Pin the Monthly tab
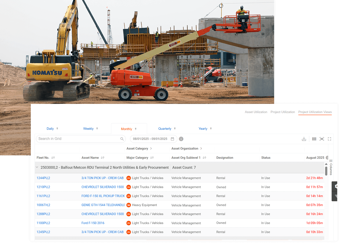 [x=136, y=129]
